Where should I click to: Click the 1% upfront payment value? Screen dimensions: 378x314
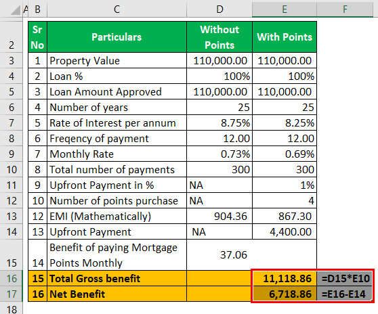click(x=285, y=185)
